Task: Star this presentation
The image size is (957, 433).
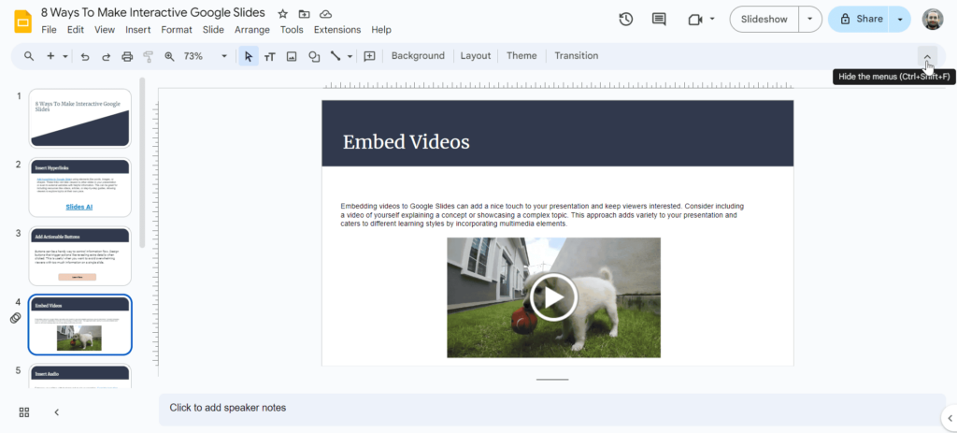Action: click(283, 14)
